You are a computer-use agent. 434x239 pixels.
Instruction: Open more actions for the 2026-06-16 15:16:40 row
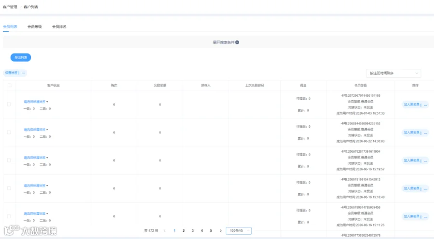(x=425, y=189)
